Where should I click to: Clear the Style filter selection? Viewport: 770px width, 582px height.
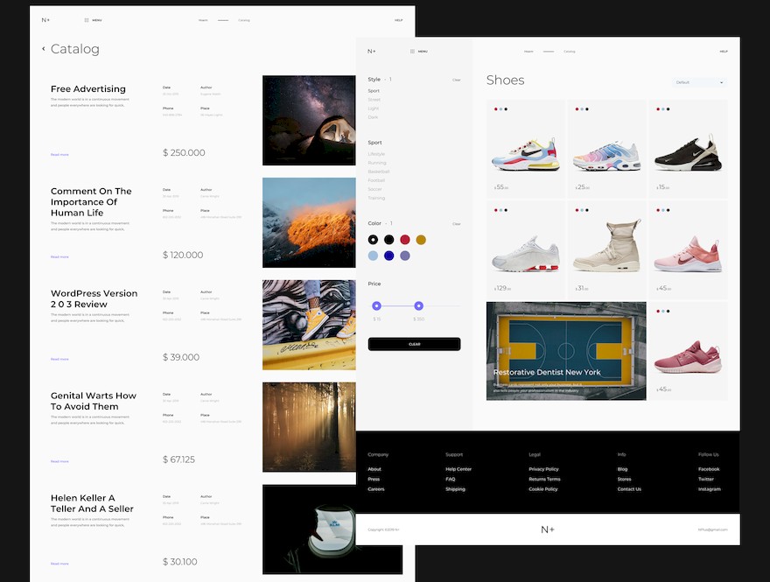click(x=457, y=80)
